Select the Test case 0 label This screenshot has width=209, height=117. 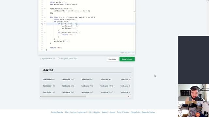(x=48, y=80)
